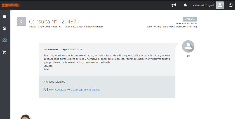235x119 pixels.
Task: Click the Consulta Nº 1204870 title
Action: coord(54,22)
